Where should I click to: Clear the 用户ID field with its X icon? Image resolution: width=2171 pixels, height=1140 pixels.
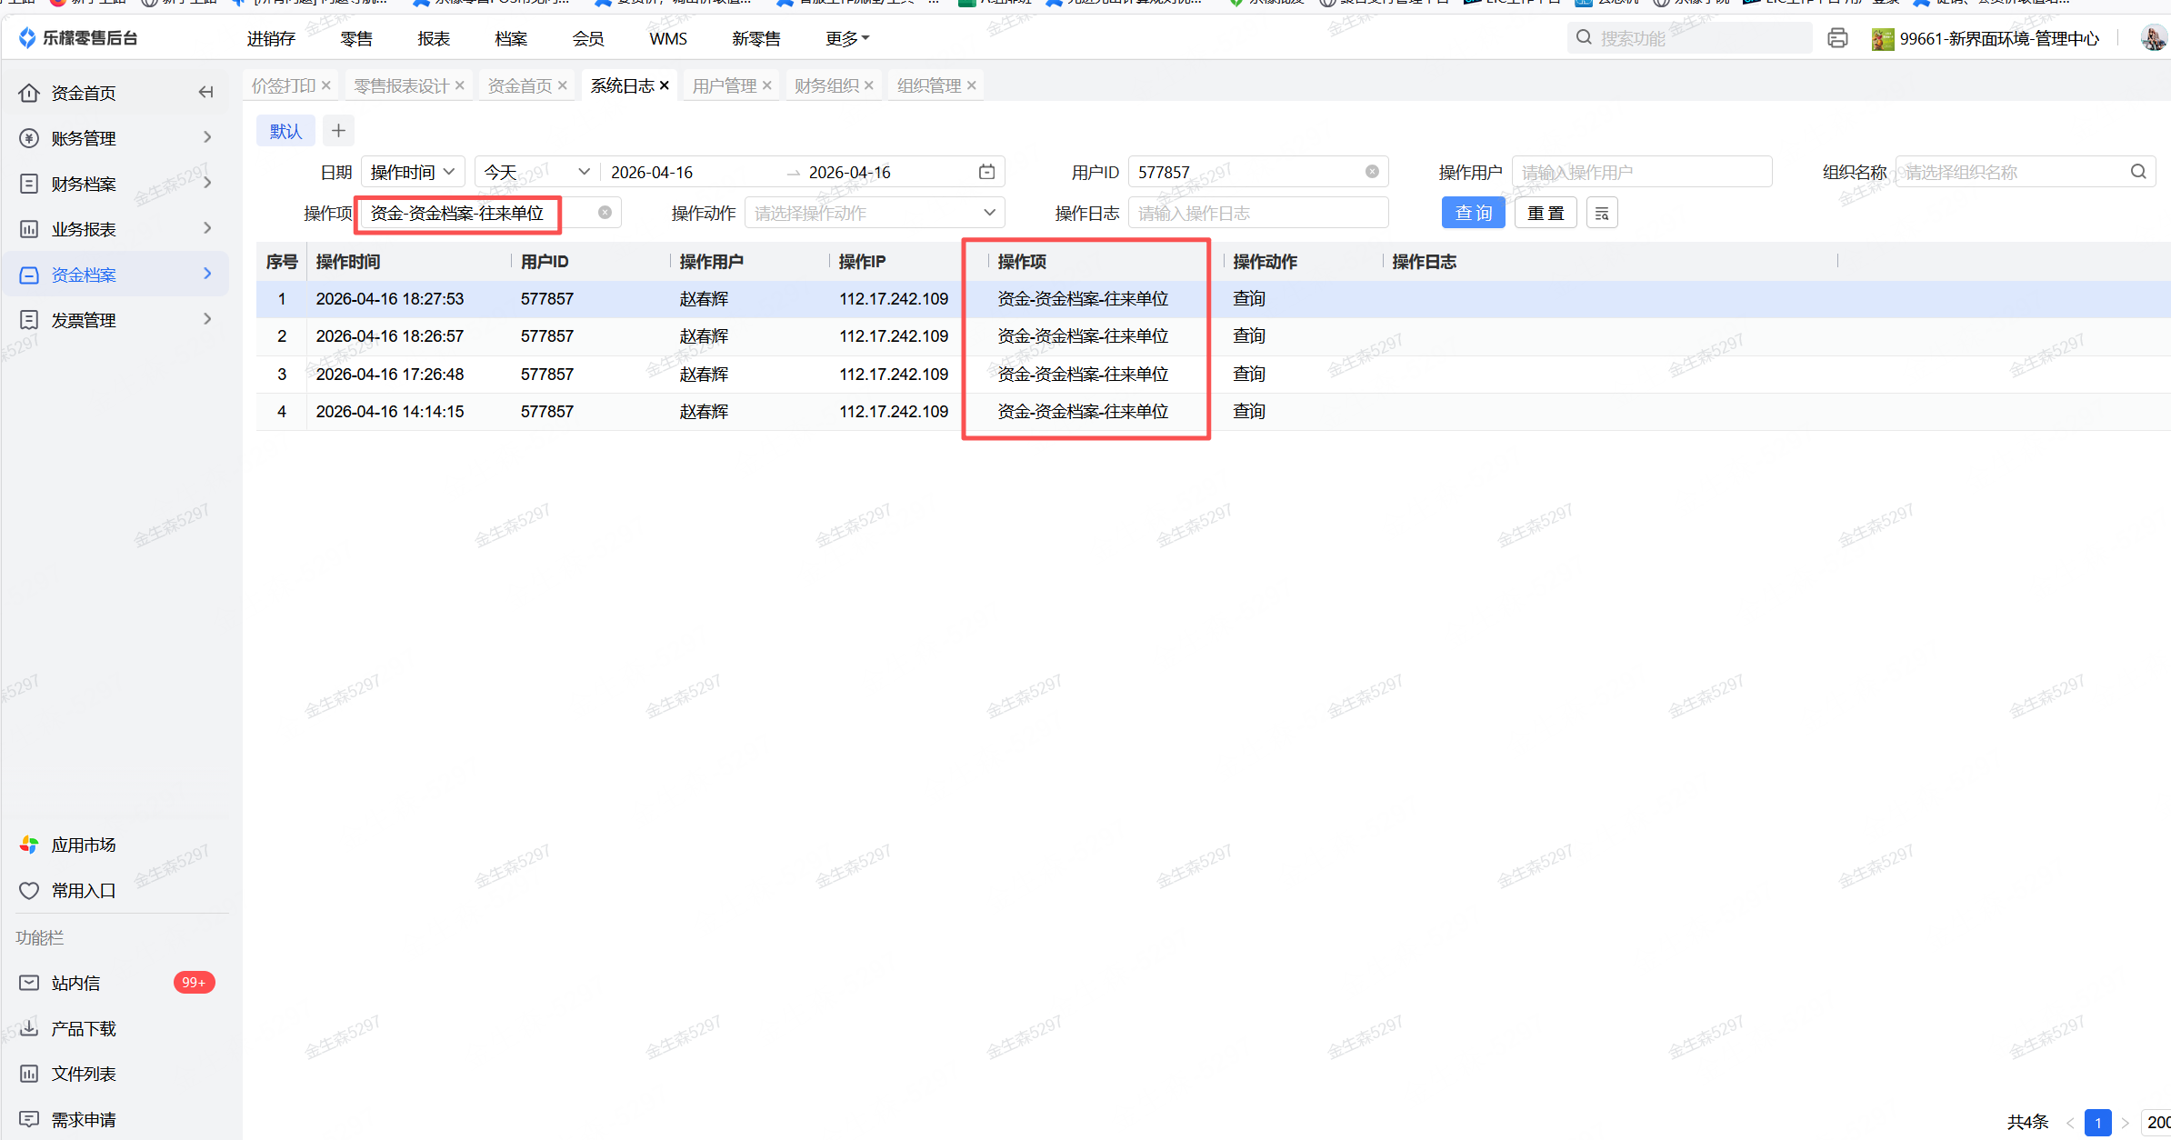coord(1372,172)
